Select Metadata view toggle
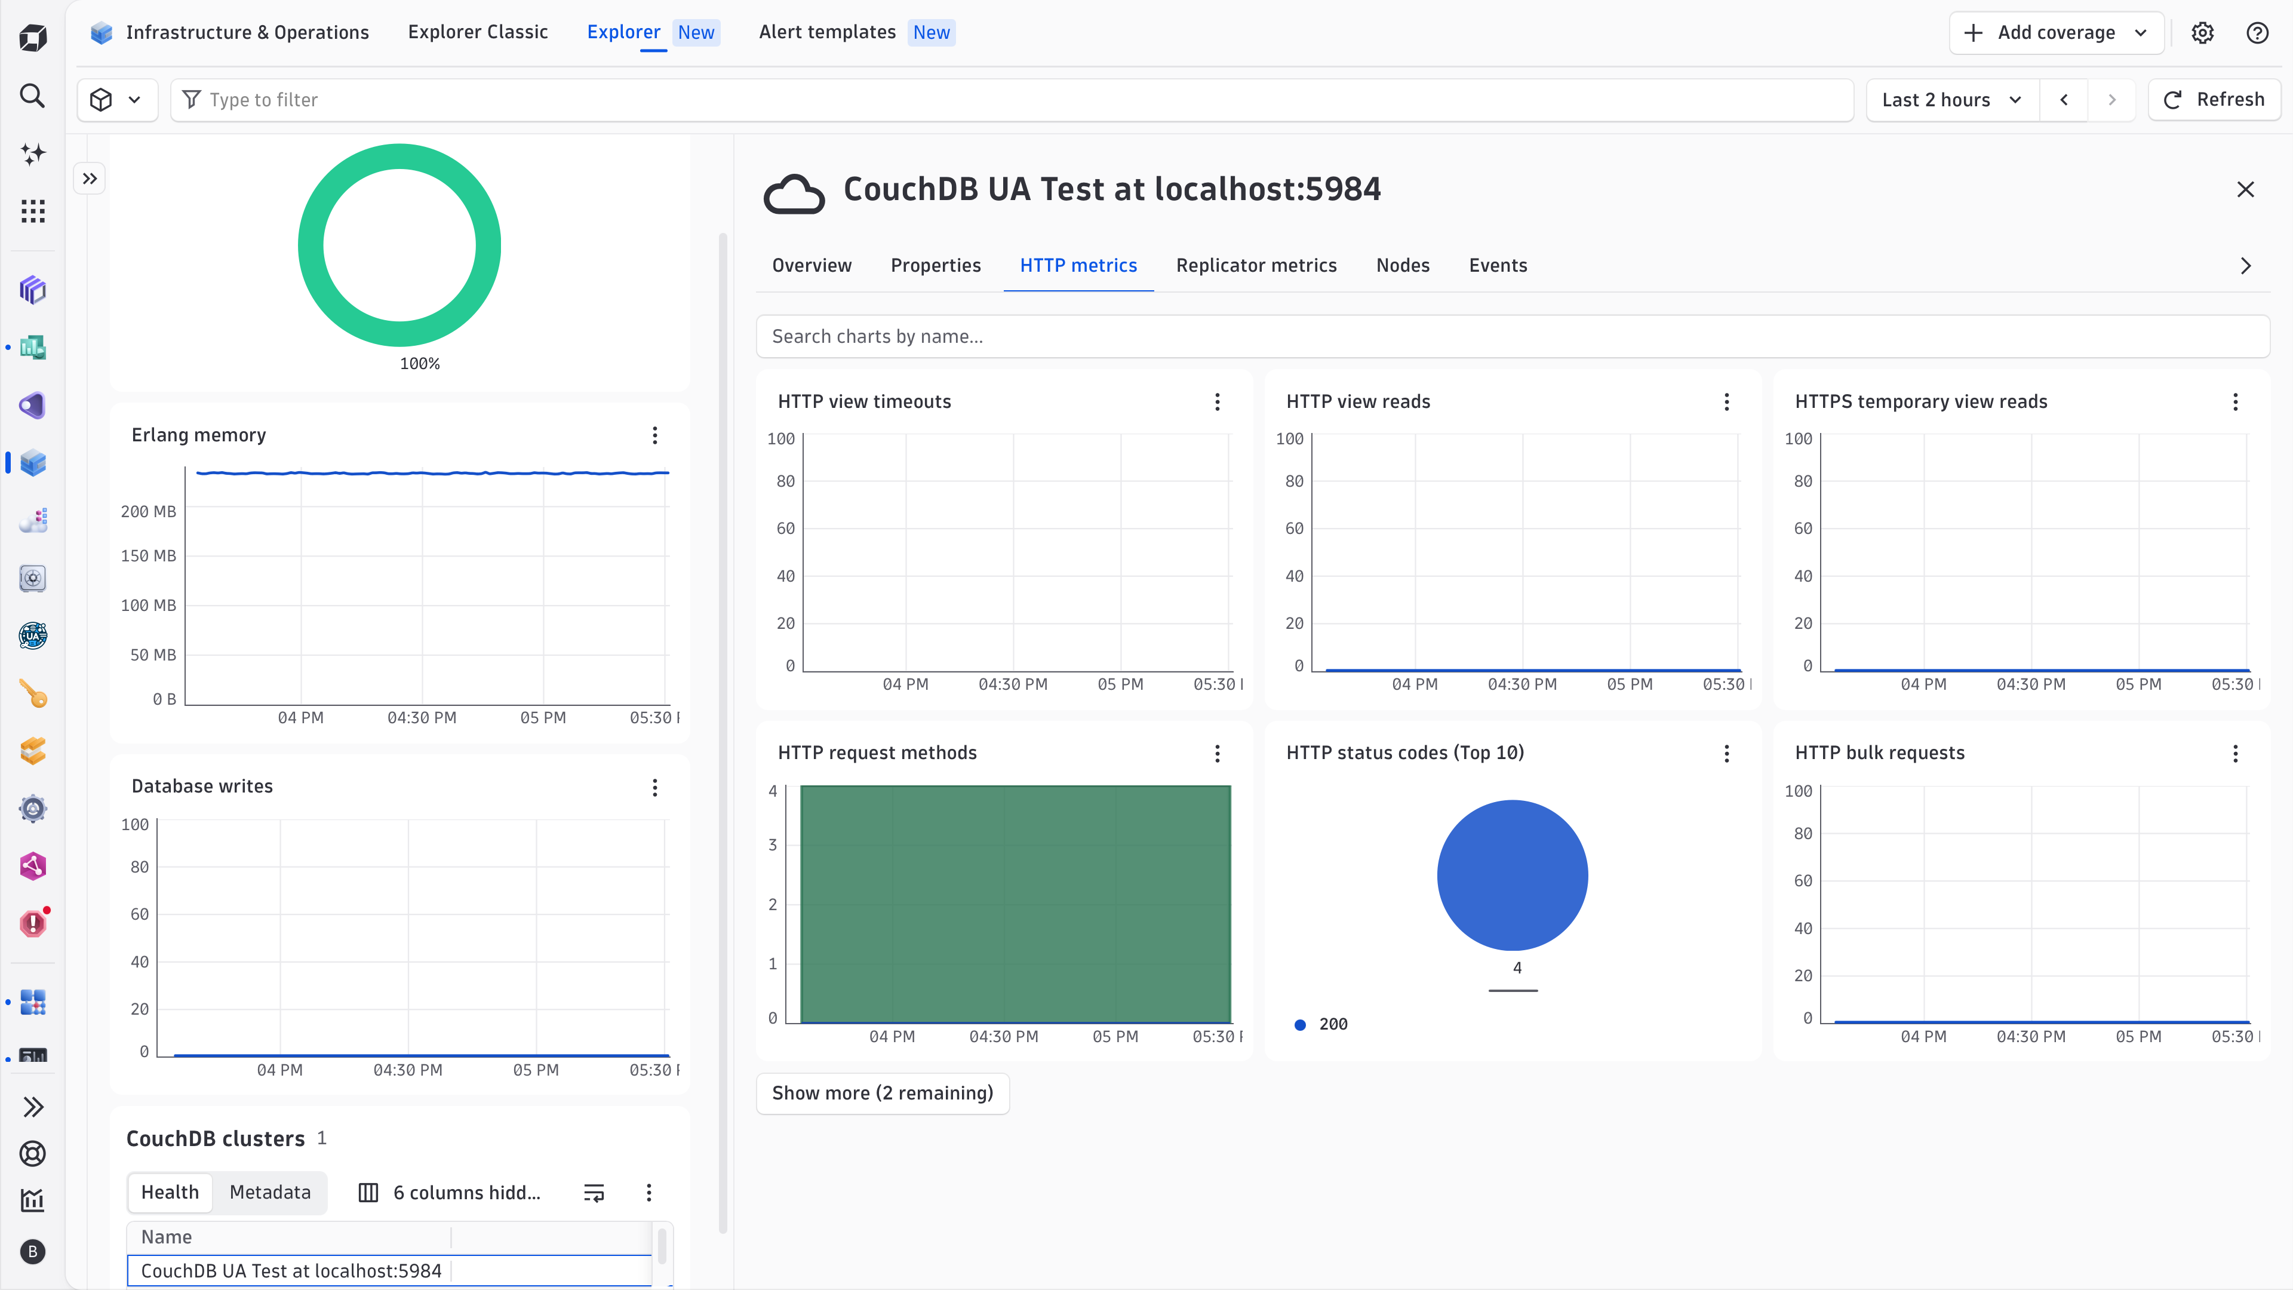 point(270,1193)
